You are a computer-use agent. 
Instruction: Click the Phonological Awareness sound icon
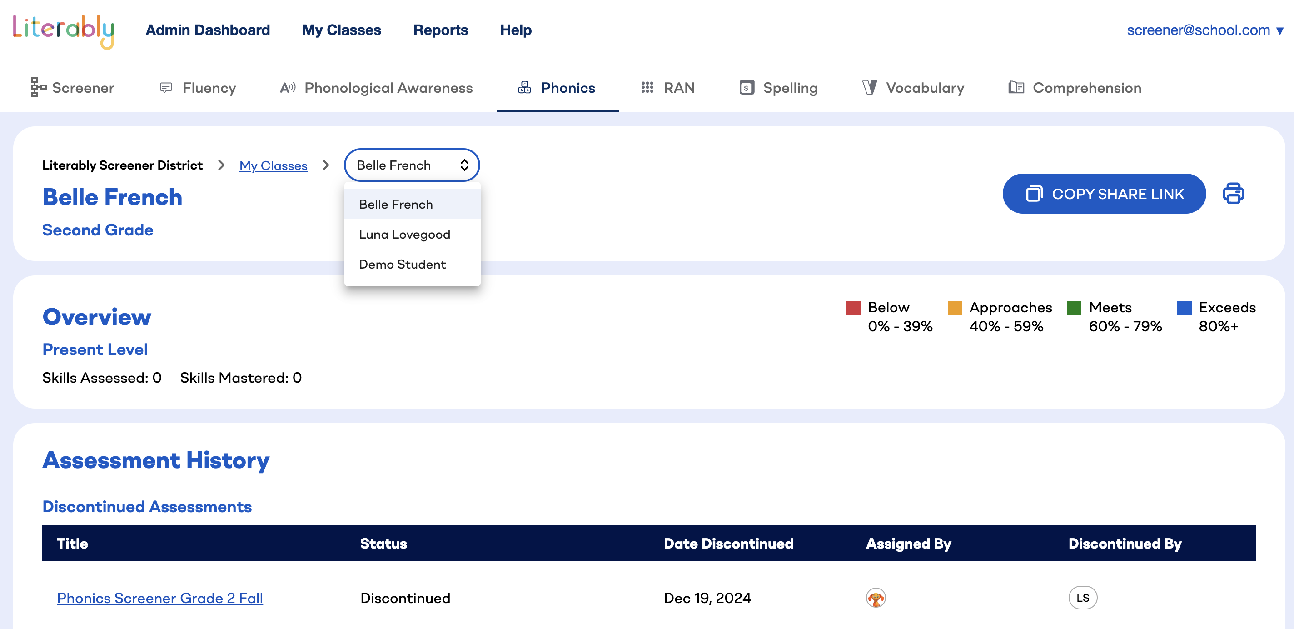click(287, 87)
